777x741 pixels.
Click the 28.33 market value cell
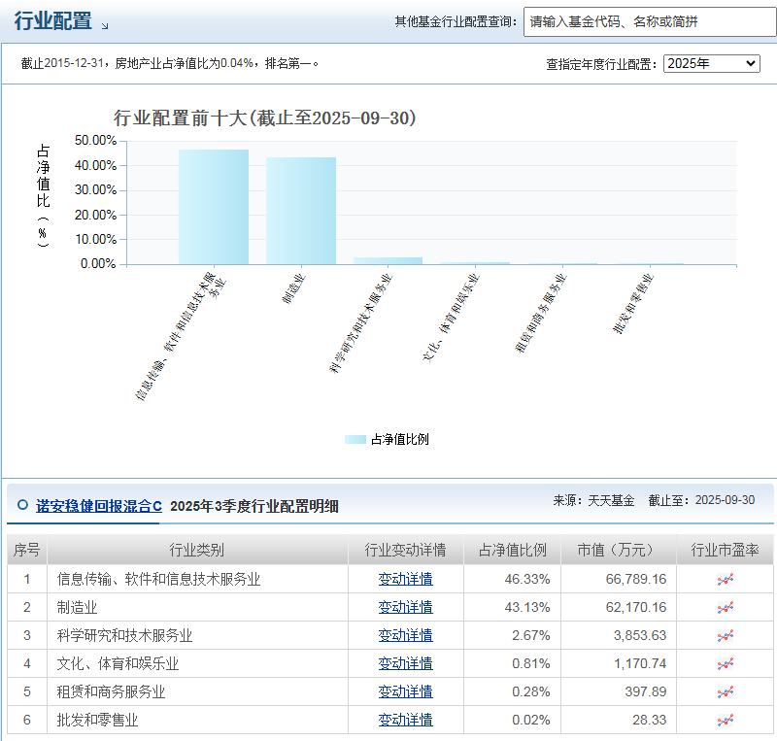pos(619,721)
